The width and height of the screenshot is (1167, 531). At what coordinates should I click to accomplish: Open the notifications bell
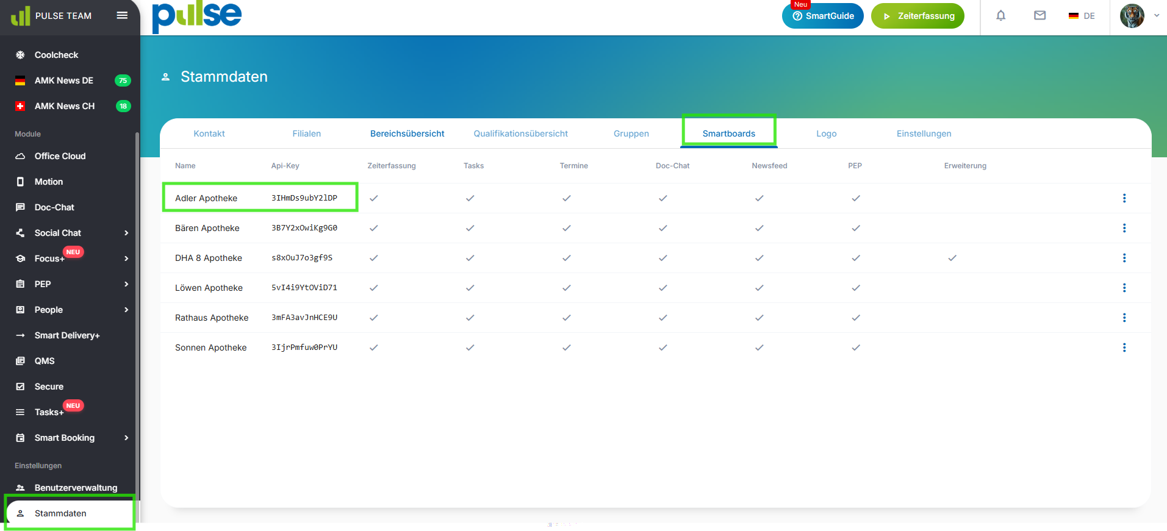coord(1001,16)
